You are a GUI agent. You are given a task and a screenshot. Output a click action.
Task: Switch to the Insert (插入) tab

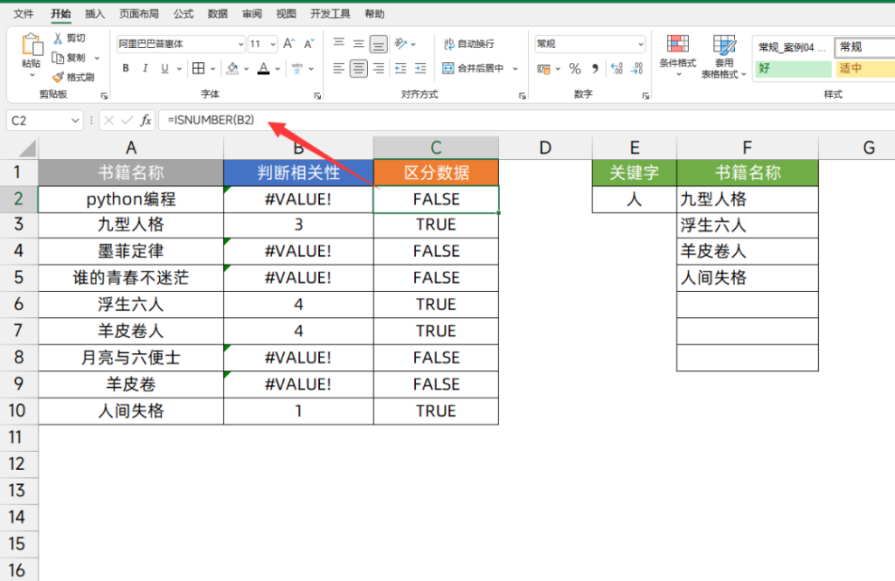[x=94, y=14]
